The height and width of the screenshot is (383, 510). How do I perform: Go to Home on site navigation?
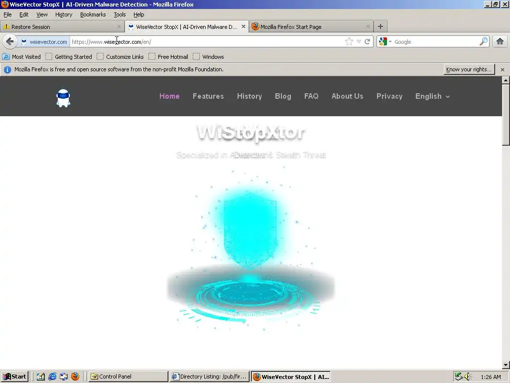169,96
